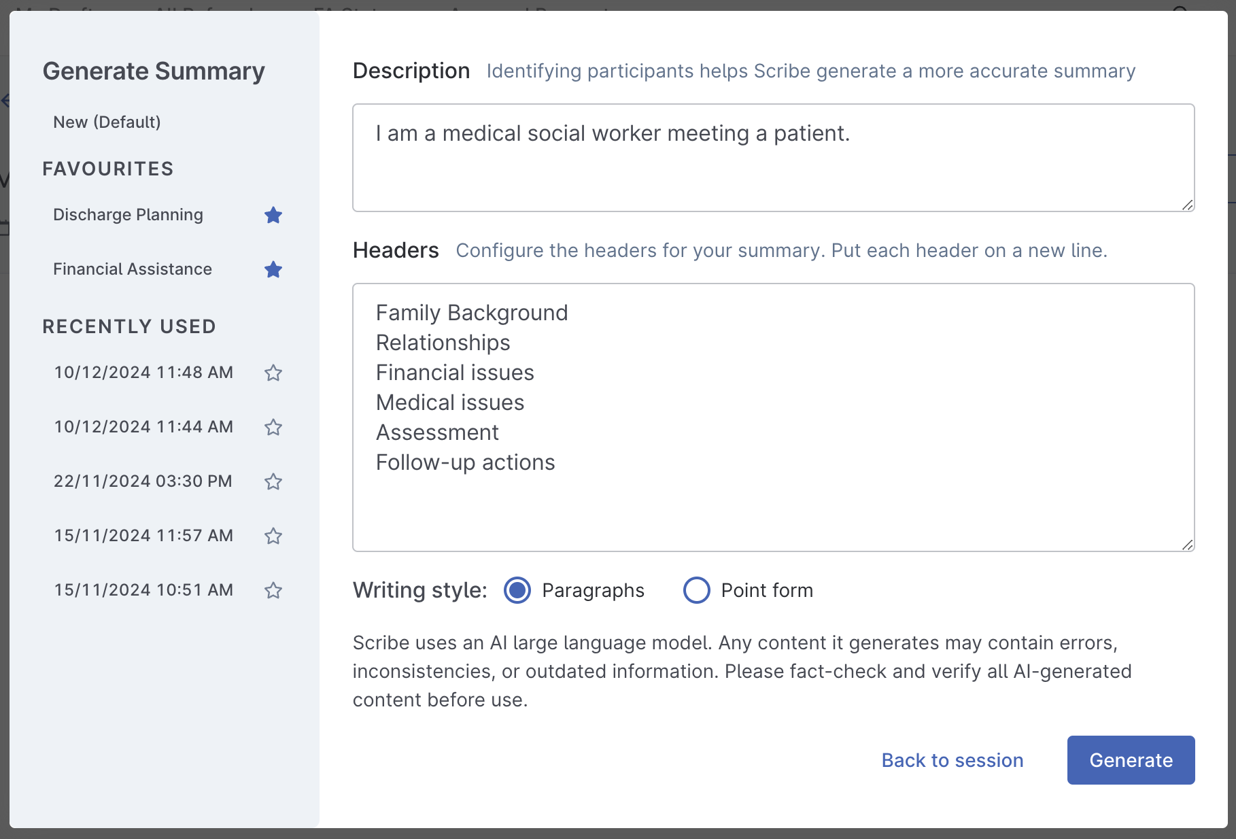1236x839 pixels.
Task: Open the 15/11/2024 10:51 AM recent template
Action: click(x=143, y=590)
